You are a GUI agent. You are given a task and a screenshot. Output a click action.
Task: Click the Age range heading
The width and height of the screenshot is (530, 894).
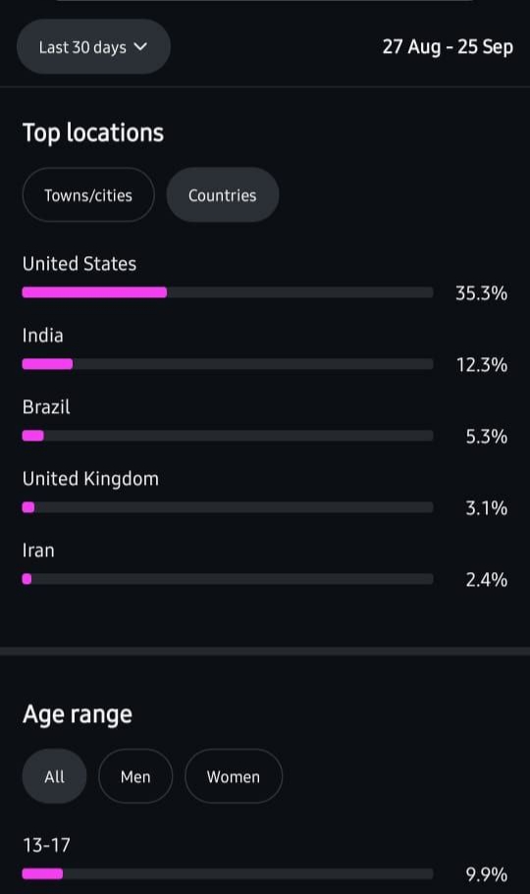78,714
